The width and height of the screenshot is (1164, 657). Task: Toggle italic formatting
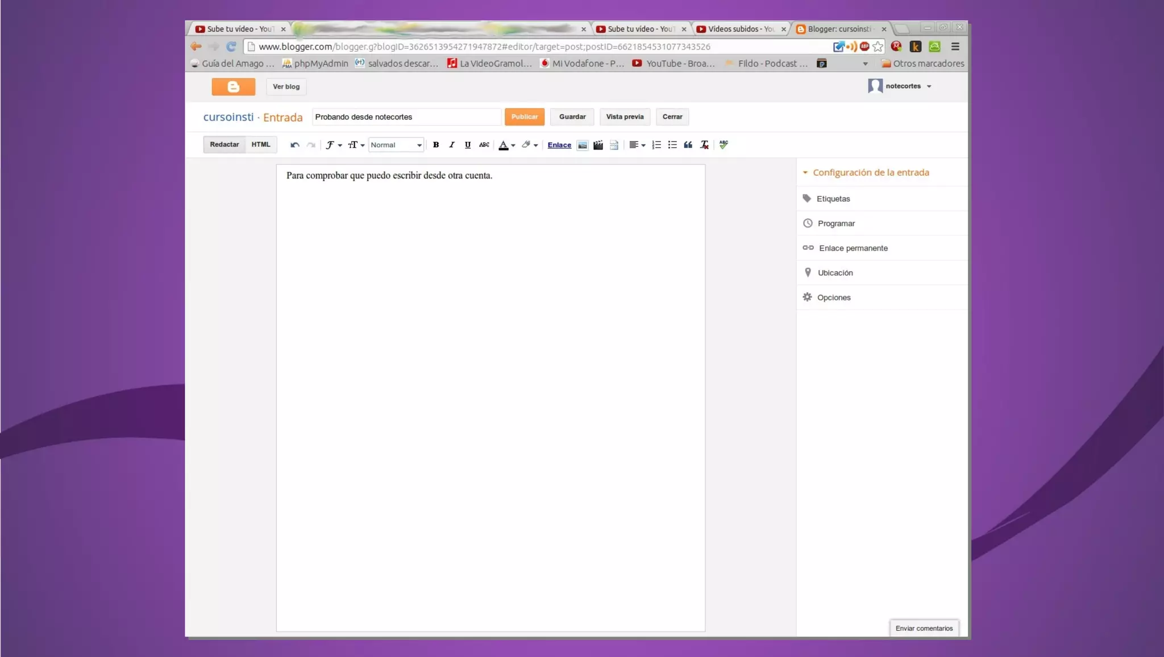point(452,145)
